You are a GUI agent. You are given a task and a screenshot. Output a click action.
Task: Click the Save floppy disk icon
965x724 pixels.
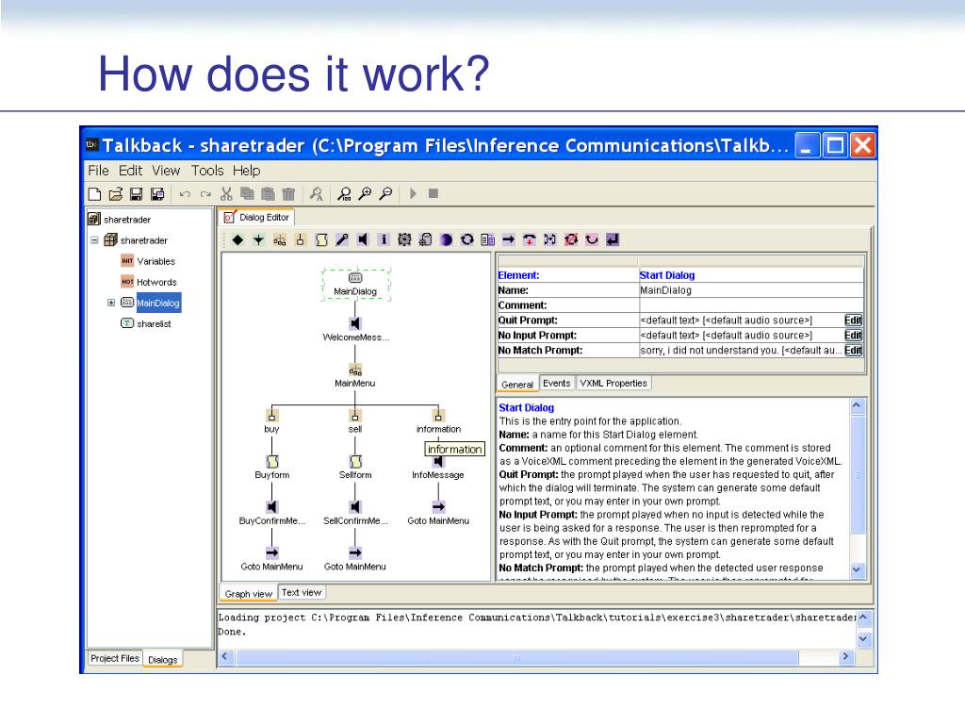click(136, 194)
